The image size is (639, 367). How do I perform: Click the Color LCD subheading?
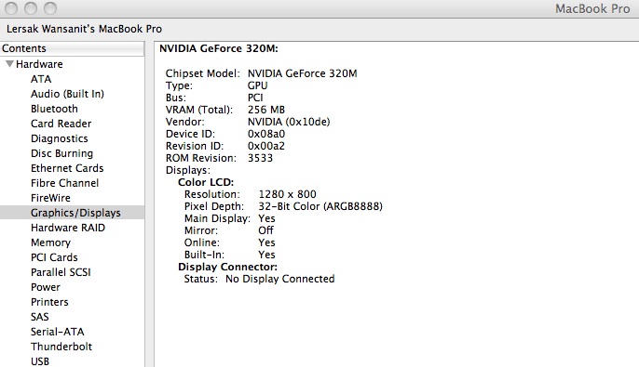click(x=206, y=182)
